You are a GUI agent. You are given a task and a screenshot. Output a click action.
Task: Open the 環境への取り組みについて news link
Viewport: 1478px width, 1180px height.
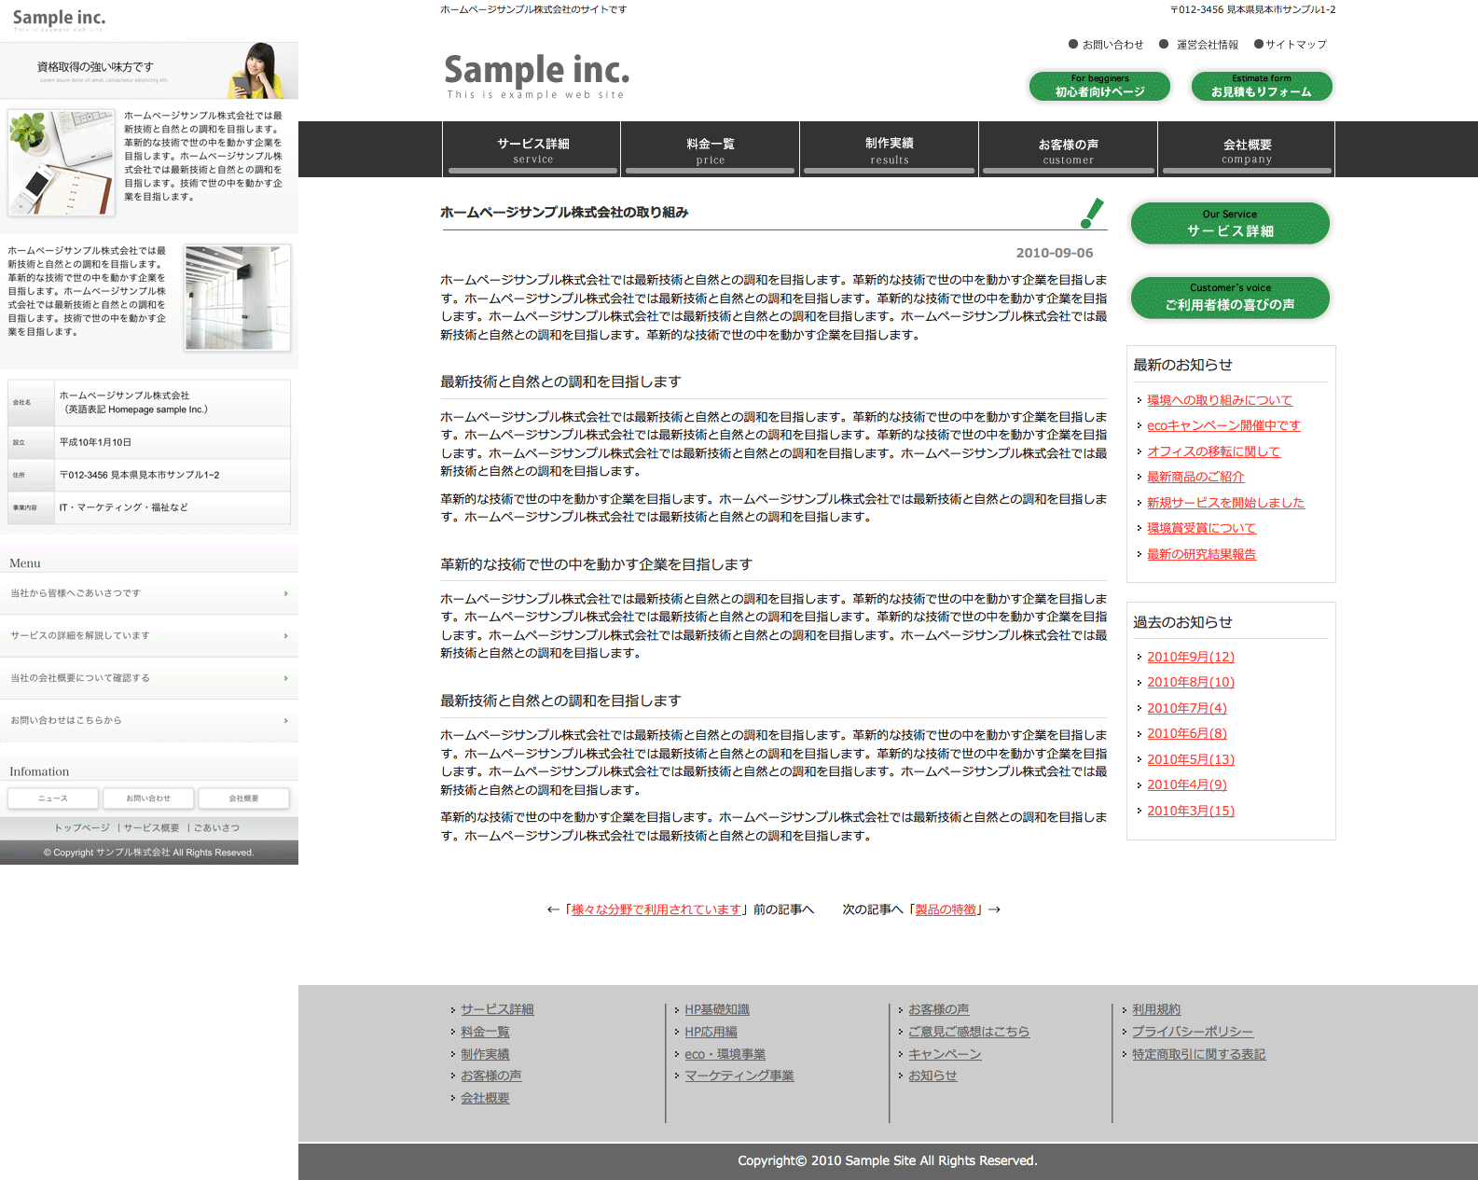[1219, 400]
